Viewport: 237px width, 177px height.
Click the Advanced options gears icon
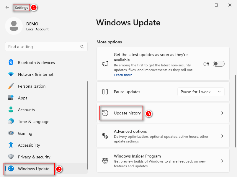click(x=105, y=136)
